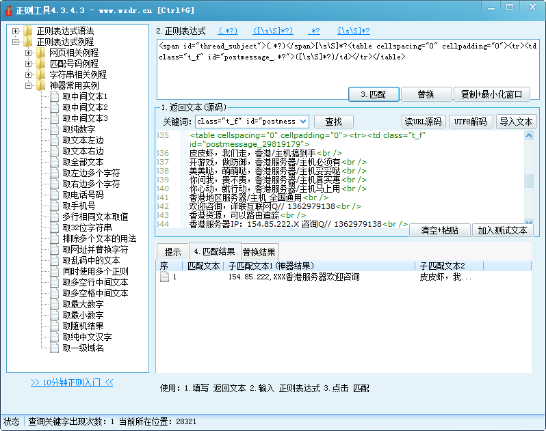Expand the 匹配号码例程 folder

pyautogui.click(x=28, y=64)
